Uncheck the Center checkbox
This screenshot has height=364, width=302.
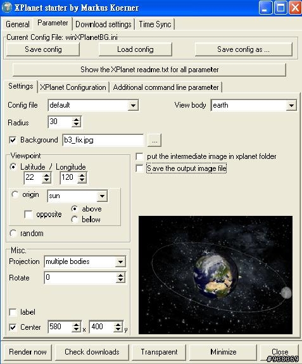[x=13, y=327]
